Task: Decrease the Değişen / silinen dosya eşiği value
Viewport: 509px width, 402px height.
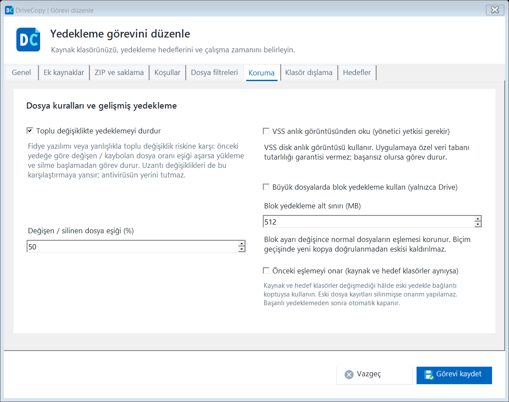Action: (x=241, y=249)
